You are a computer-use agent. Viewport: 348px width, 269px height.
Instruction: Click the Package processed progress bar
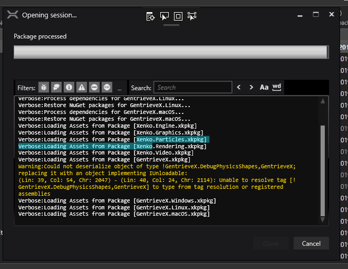coord(171,52)
